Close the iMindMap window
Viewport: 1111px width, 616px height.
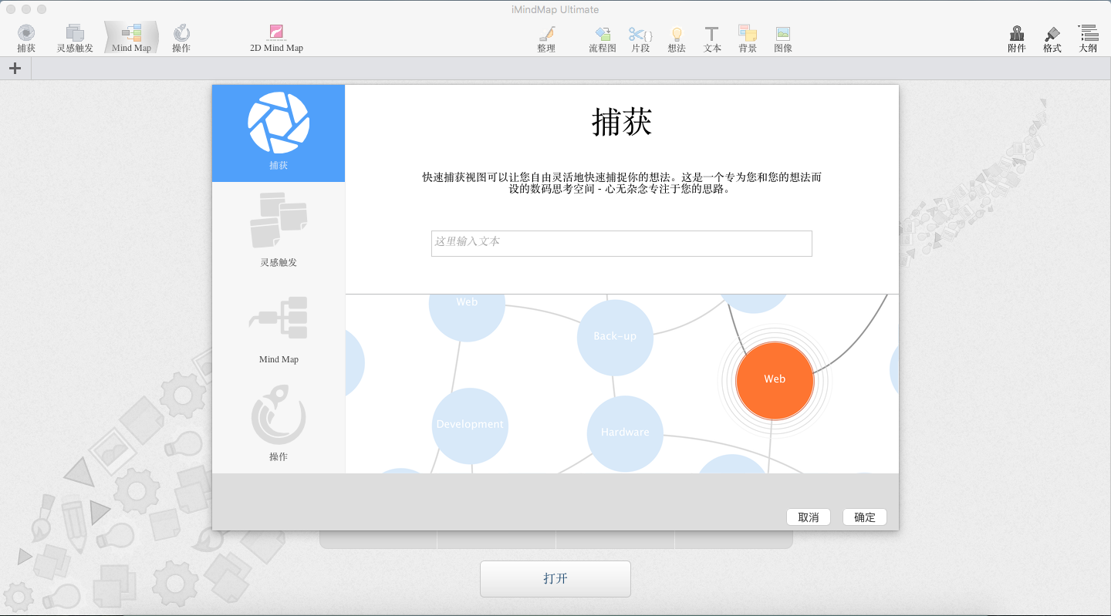pyautogui.click(x=11, y=9)
